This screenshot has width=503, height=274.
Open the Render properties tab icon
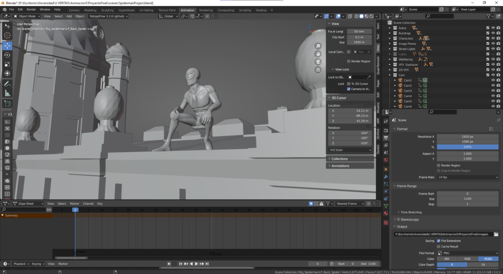point(386,131)
